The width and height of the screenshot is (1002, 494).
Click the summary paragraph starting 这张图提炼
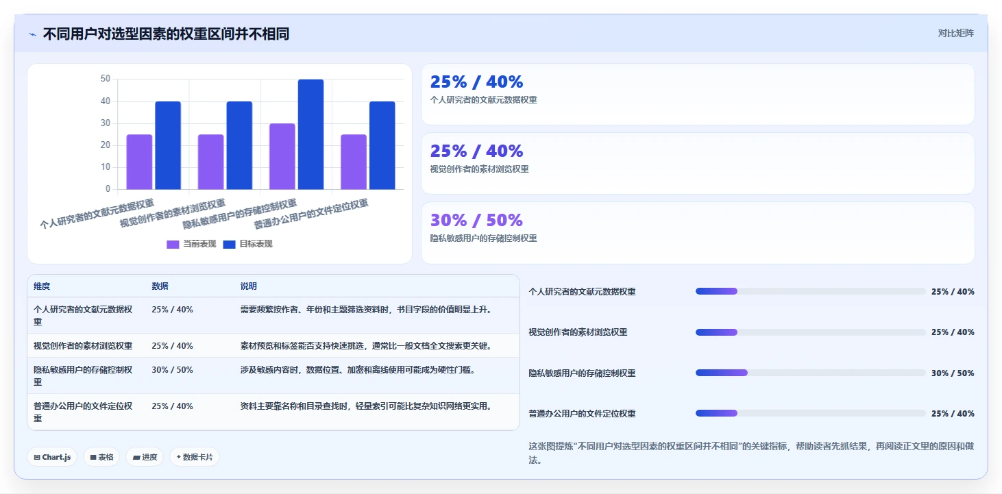pos(751,453)
